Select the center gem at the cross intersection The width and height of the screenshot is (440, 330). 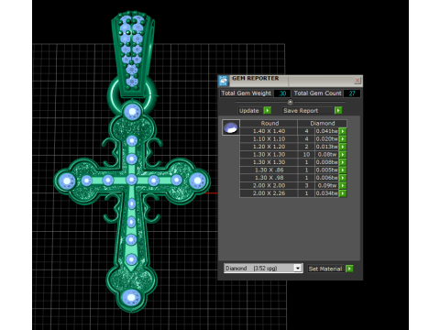pos(131,180)
